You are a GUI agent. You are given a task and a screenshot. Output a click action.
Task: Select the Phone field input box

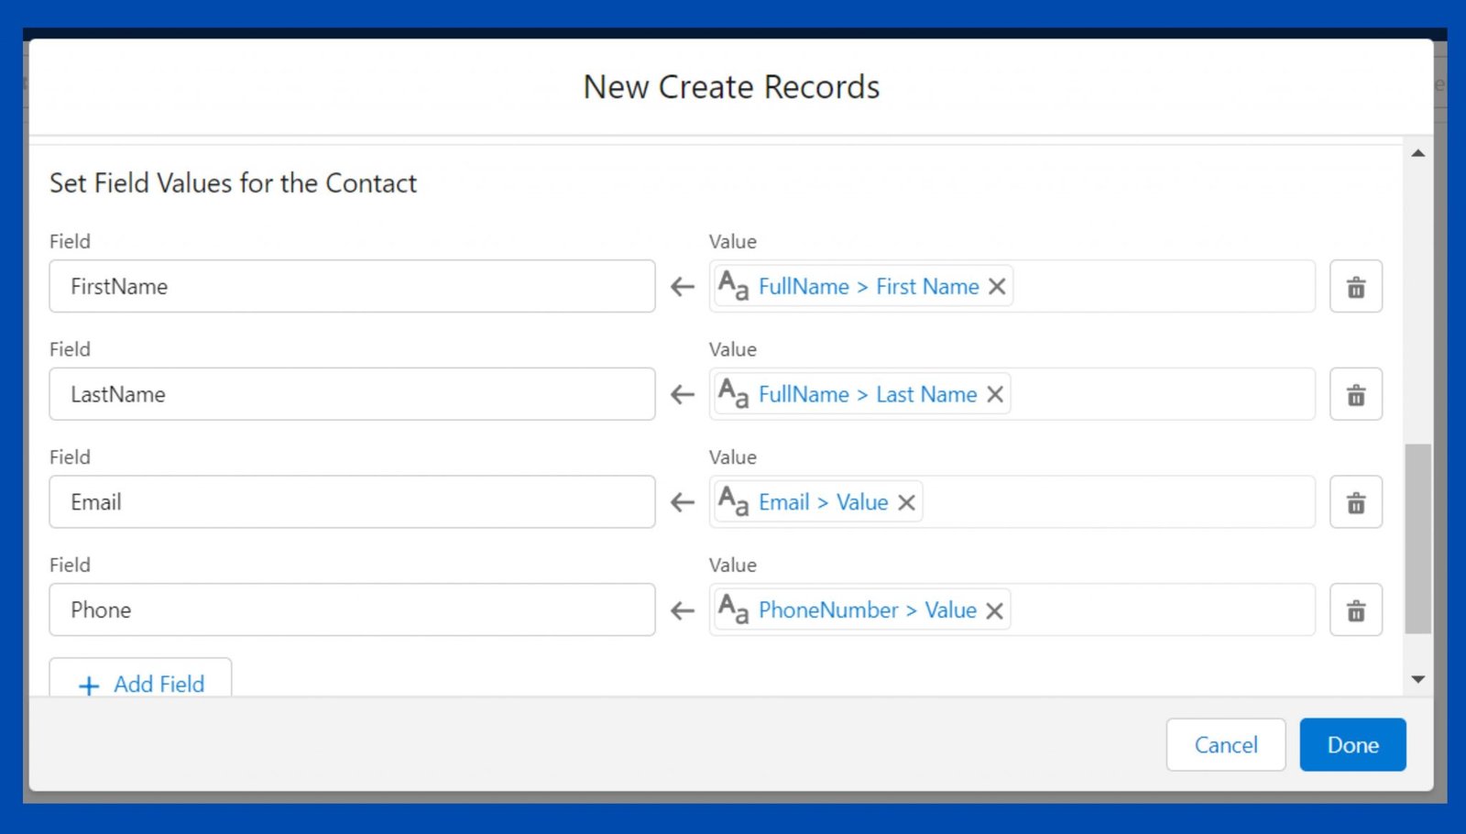(352, 609)
